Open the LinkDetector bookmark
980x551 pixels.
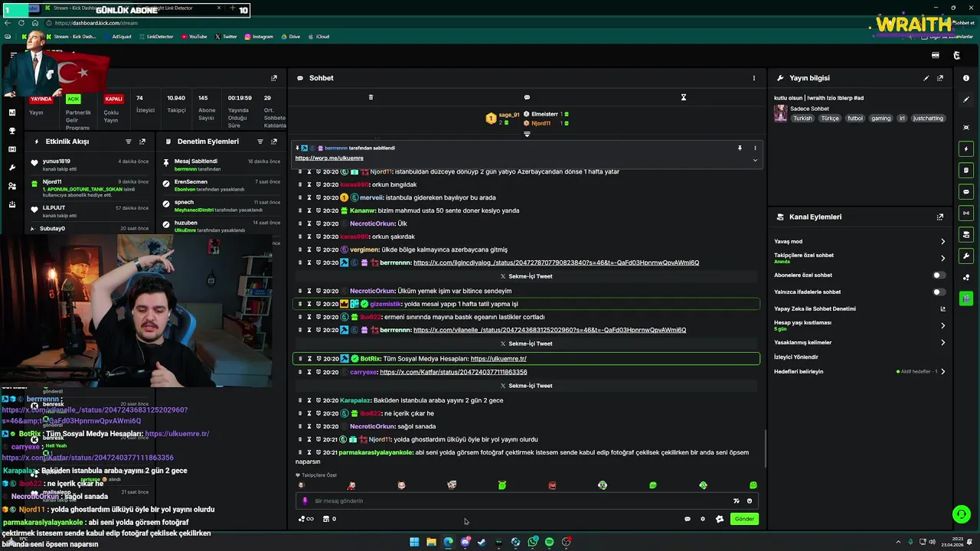click(156, 37)
